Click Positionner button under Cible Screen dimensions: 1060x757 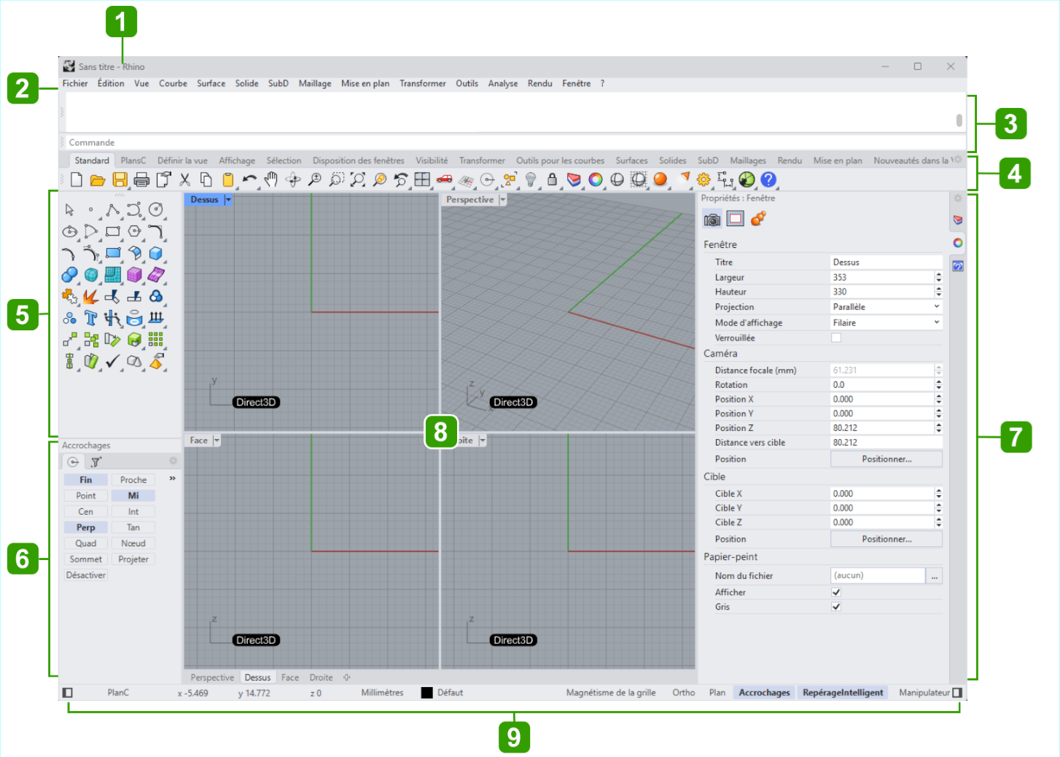point(886,539)
